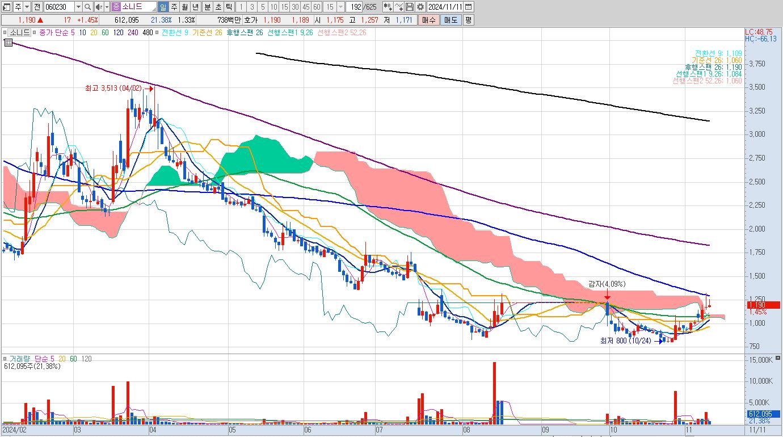Viewport: 783px width, 437px height.
Task: Switch to 주 (weekly) period toggle
Action: click(174, 7)
